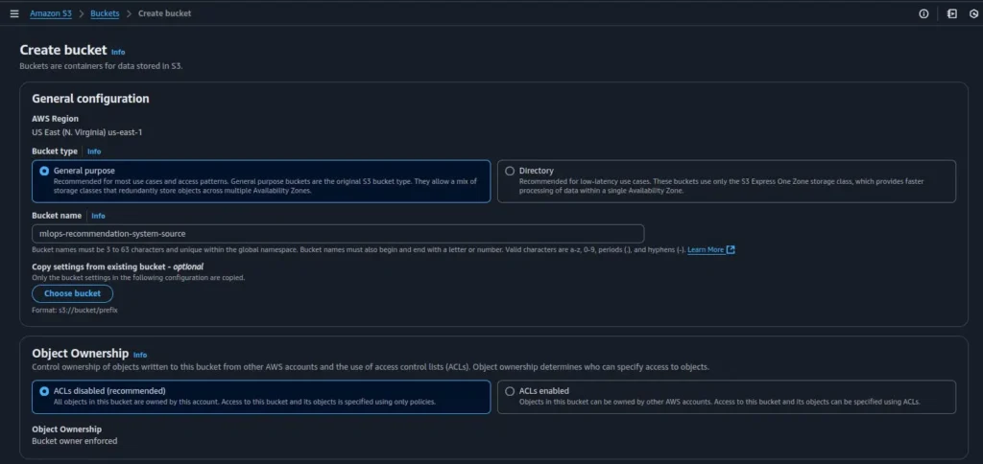Click Info link next to Bucket type
Screen dimensions: 983x464
click(x=94, y=151)
